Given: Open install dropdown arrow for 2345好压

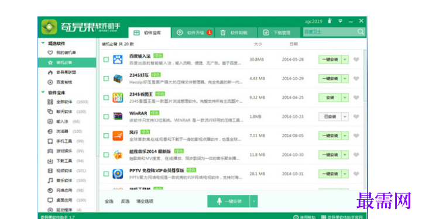Looking at the screenshot, I should point(345,78).
